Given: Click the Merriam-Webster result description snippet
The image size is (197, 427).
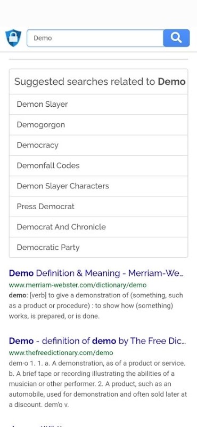Looking at the screenshot, I should point(96,306).
